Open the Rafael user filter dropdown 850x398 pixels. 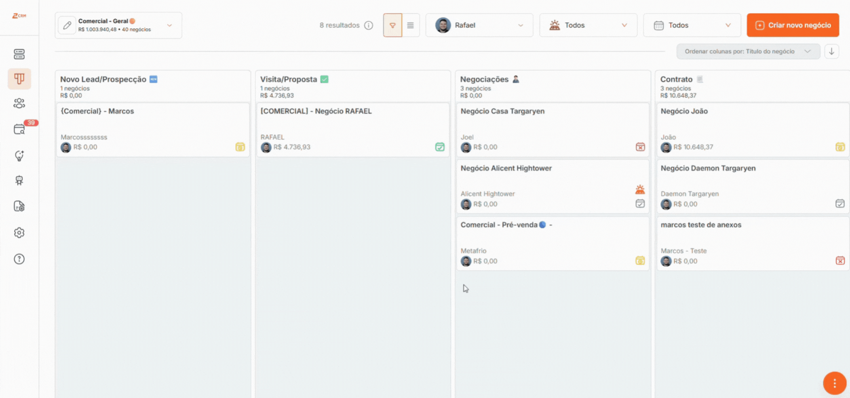(479, 25)
